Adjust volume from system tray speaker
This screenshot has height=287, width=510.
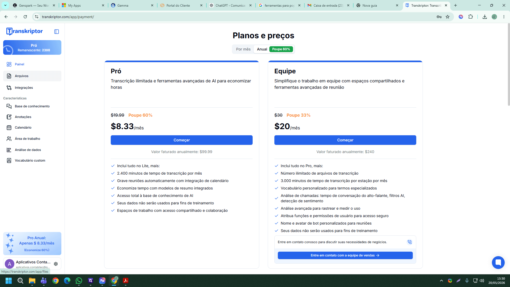(x=482, y=281)
